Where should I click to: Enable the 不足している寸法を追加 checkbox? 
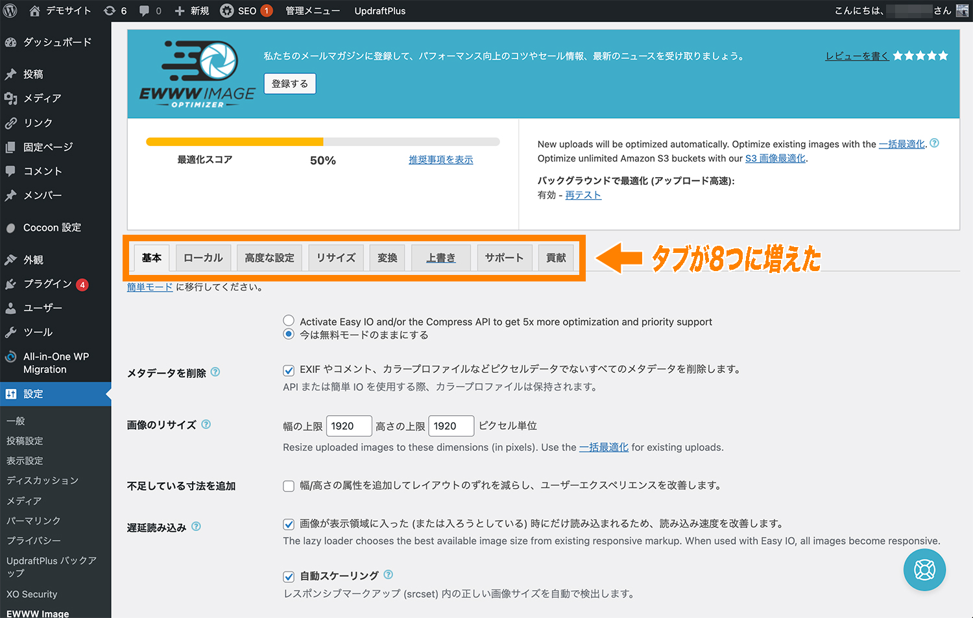289,486
